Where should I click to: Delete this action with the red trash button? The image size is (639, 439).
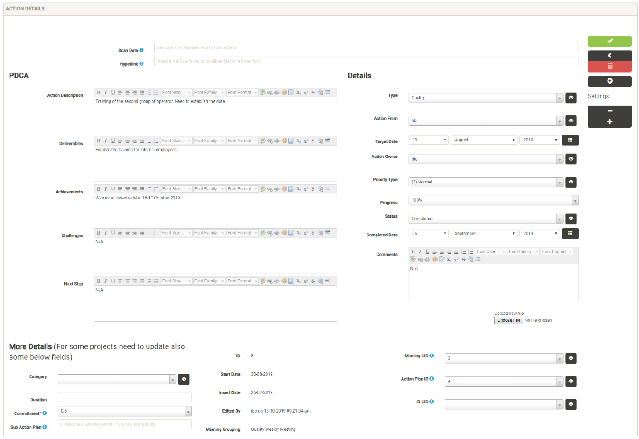tap(609, 67)
